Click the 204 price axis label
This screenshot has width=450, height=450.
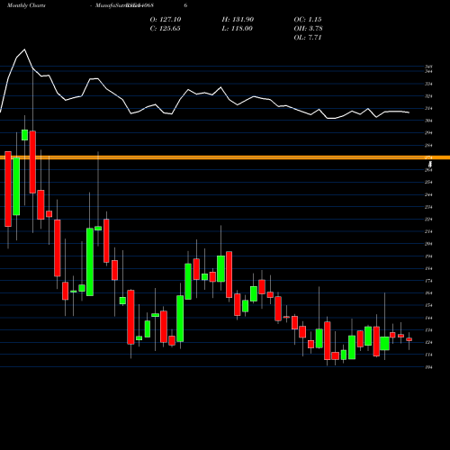pyautogui.click(x=428, y=244)
